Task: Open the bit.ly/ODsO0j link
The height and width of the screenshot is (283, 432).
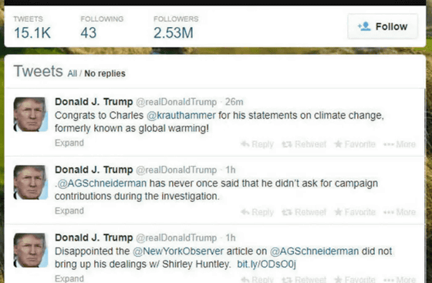Action: [x=266, y=264]
